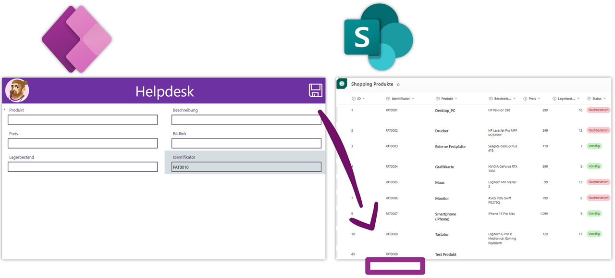Screen dimensions: 615x278
Task: Open the Desktop_PC product item
Action: (445, 111)
